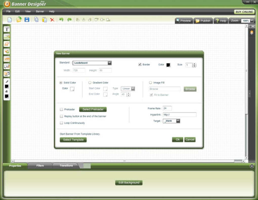This screenshot has width=258, height=200.
Task: Create new banner with blank page icon
Action: (x=10, y=20)
